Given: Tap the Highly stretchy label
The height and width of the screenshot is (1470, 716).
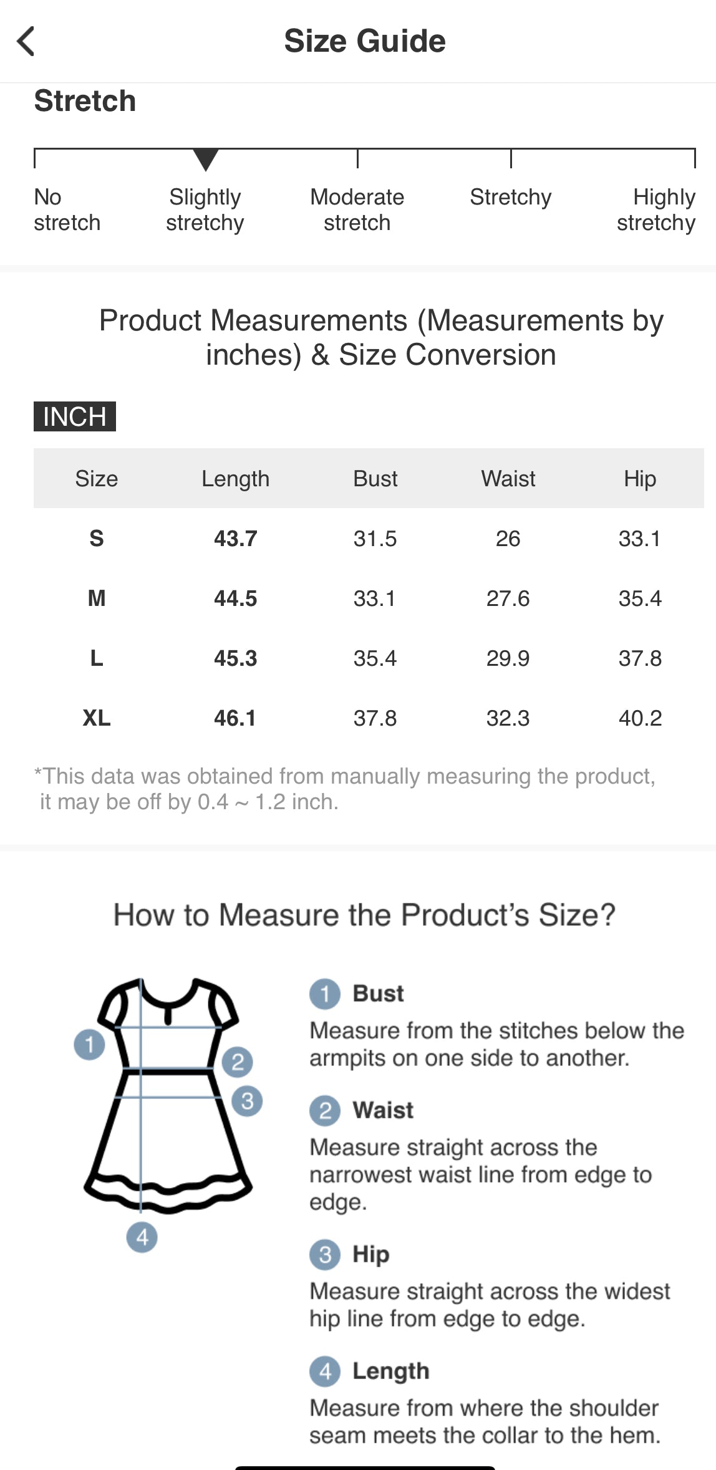Looking at the screenshot, I should pos(656,209).
